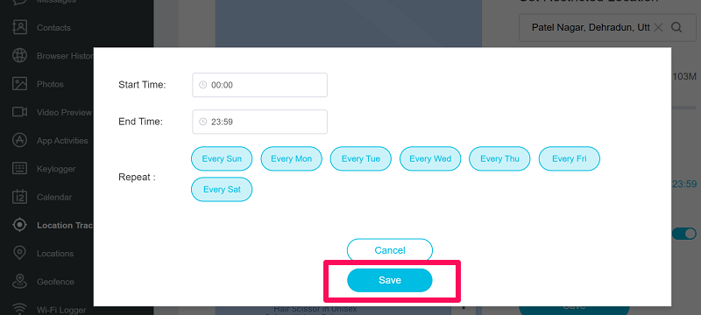Select Locations in the sidebar menu

point(55,254)
